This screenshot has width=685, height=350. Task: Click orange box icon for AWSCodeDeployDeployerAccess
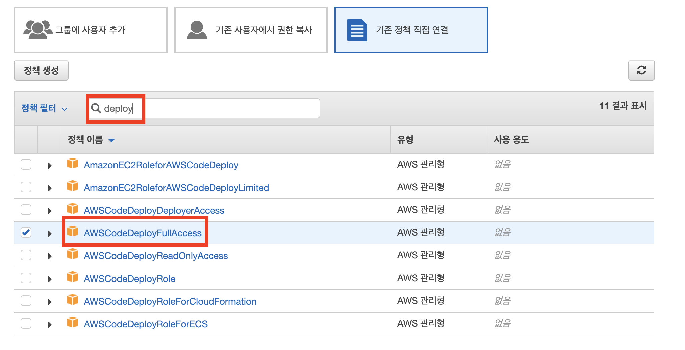click(x=73, y=209)
